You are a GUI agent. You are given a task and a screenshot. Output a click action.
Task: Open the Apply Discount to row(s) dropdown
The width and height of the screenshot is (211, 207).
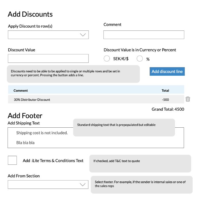click(48, 35)
